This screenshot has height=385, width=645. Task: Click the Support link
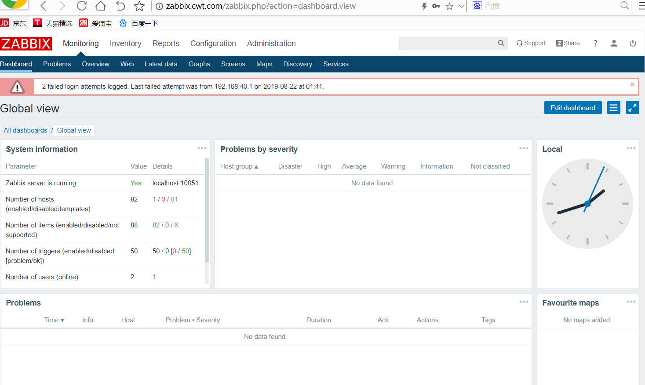click(531, 43)
